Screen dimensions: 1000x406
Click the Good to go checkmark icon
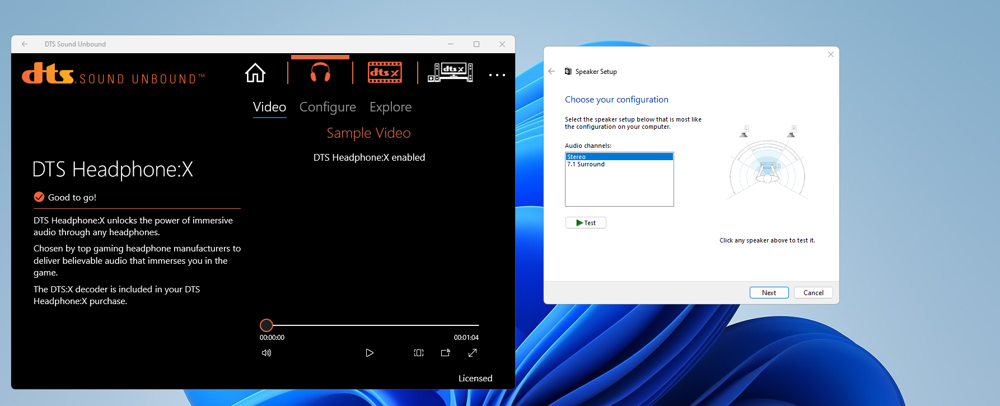click(39, 197)
